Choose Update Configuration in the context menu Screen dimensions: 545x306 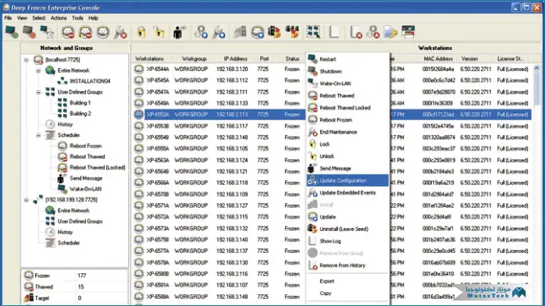tap(347, 180)
